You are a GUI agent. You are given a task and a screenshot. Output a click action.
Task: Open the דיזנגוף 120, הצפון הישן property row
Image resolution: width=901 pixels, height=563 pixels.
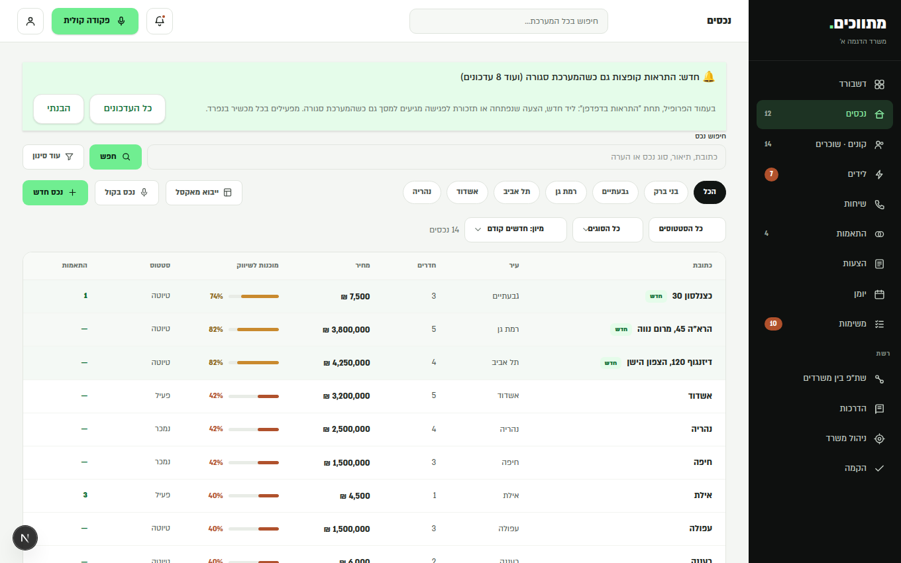[x=374, y=363]
